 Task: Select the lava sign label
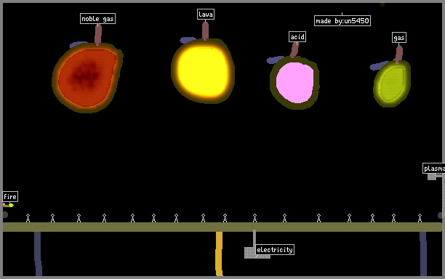(x=206, y=15)
